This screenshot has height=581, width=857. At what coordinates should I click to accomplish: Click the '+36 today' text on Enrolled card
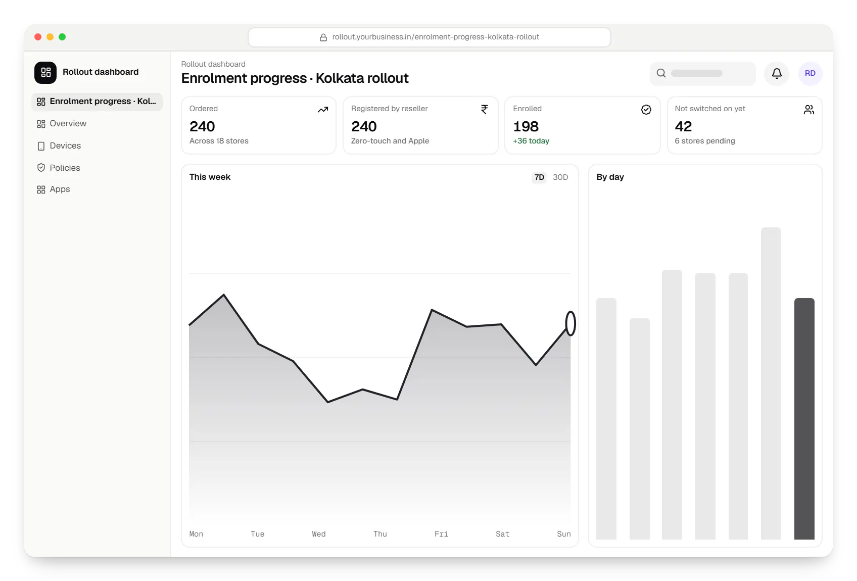click(x=531, y=141)
